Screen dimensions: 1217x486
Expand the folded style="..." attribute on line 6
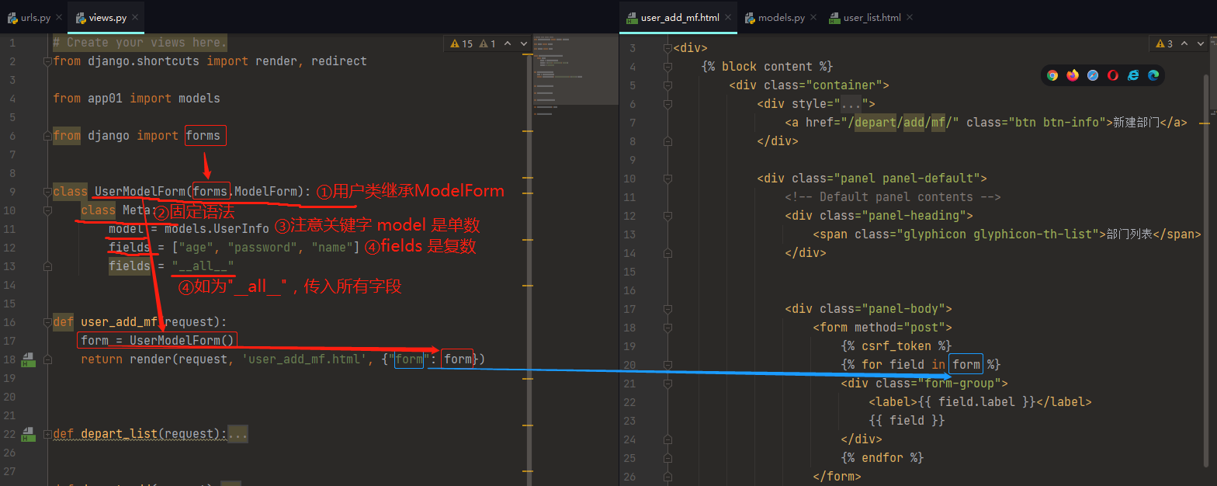(851, 104)
